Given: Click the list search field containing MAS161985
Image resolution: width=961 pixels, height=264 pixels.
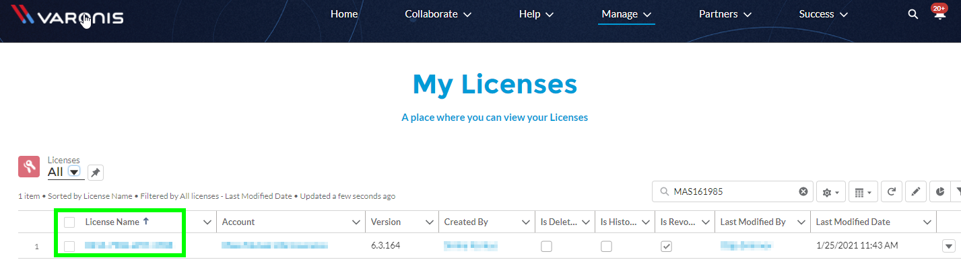Looking at the screenshot, I should [732, 191].
